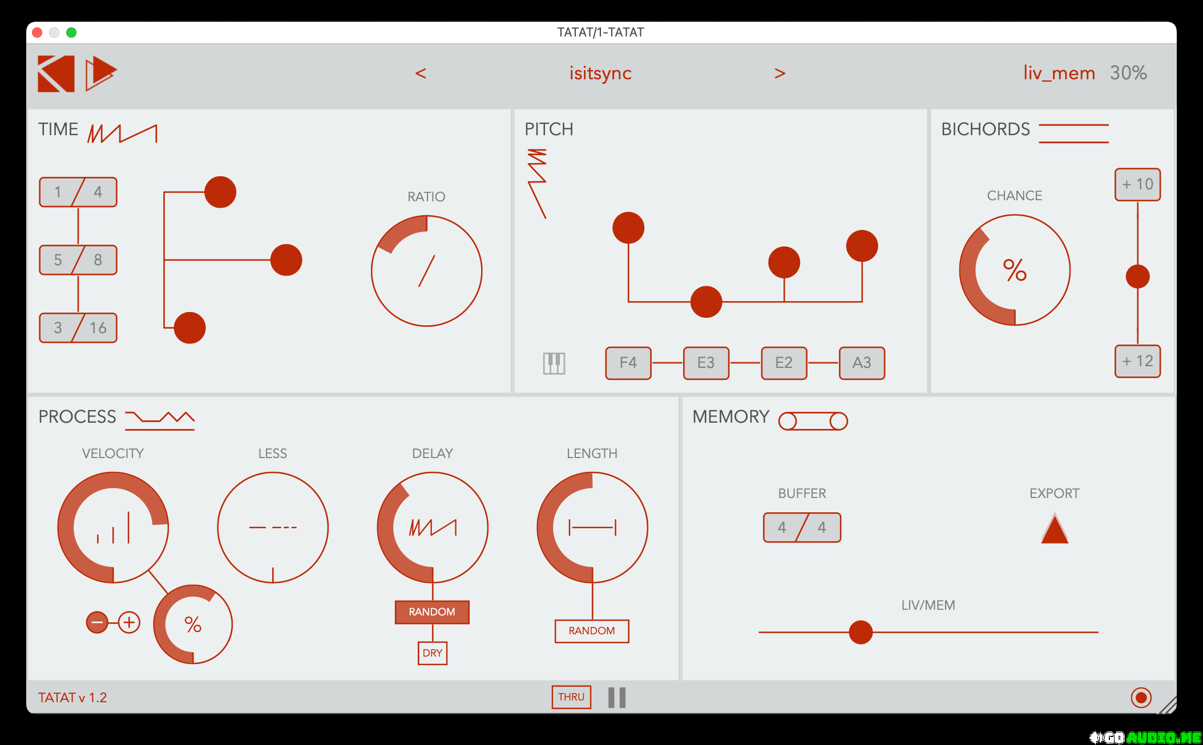The width and height of the screenshot is (1203, 745).
Task: Toggle the TIME sawtooth waveform icon
Action: point(122,133)
